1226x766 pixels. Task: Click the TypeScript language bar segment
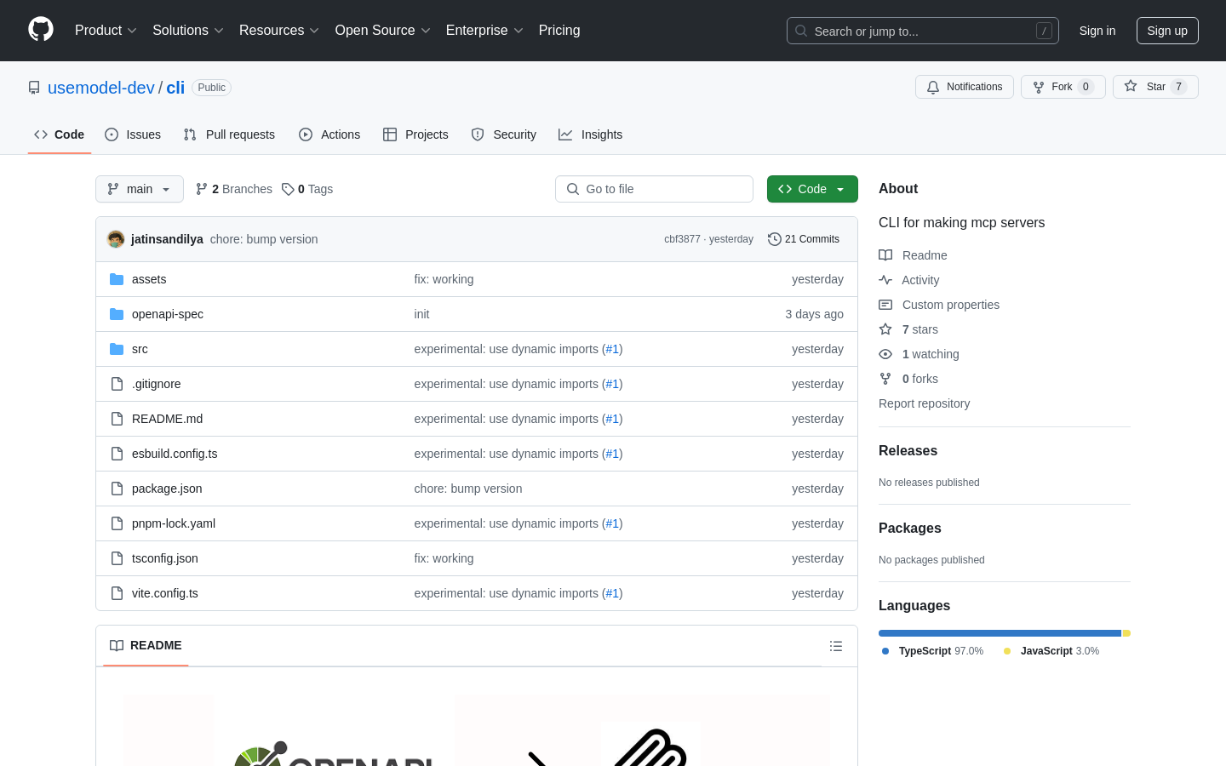coord(999,633)
